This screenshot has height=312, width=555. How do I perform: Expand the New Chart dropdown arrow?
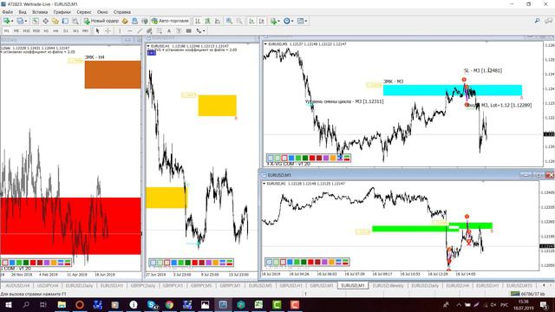[12, 21]
